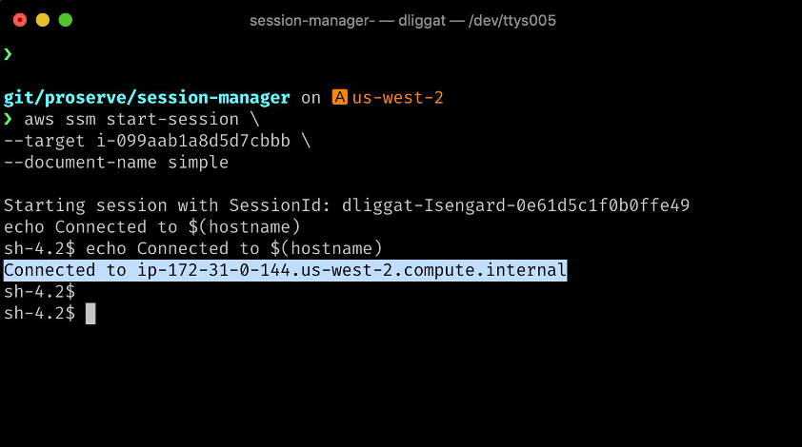Click the green prompt chevron at top
This screenshot has height=447, width=802.
tap(8, 53)
